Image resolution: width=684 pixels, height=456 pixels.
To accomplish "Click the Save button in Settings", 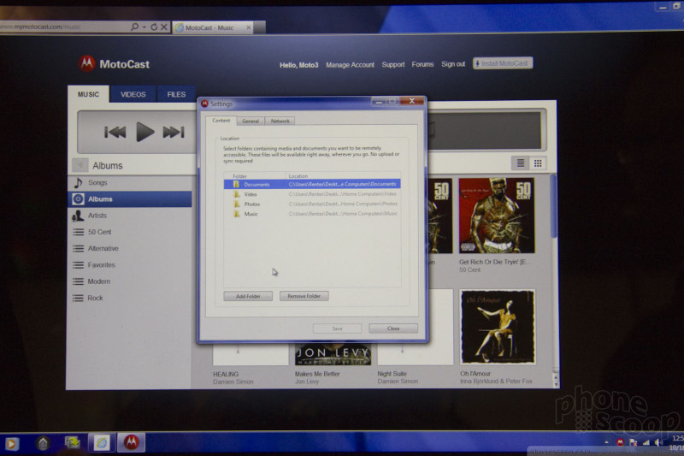I will pyautogui.click(x=337, y=329).
